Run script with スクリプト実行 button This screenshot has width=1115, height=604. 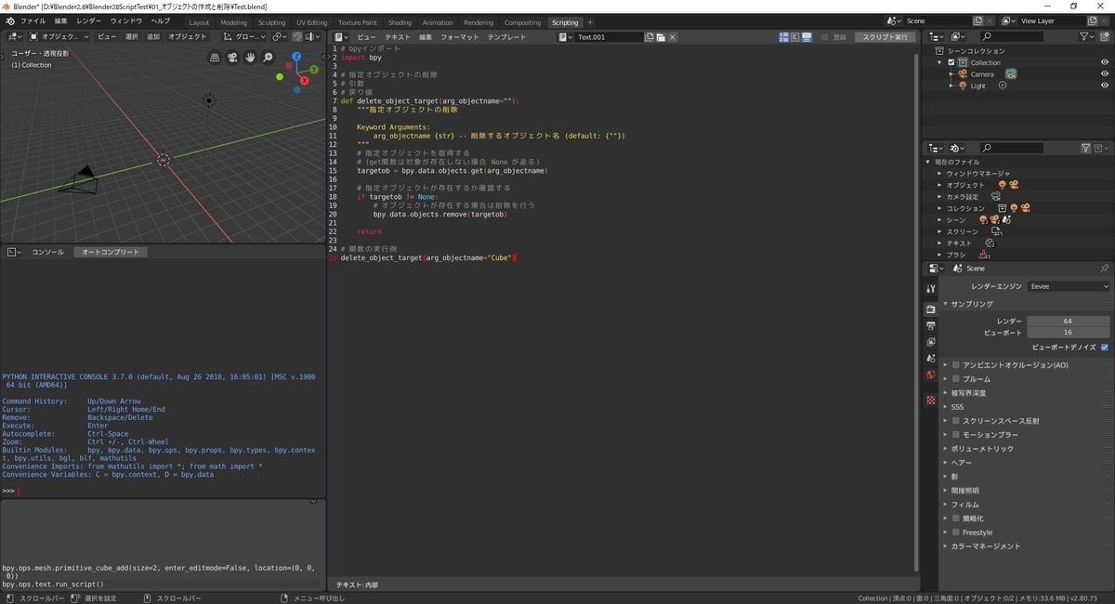click(x=885, y=37)
